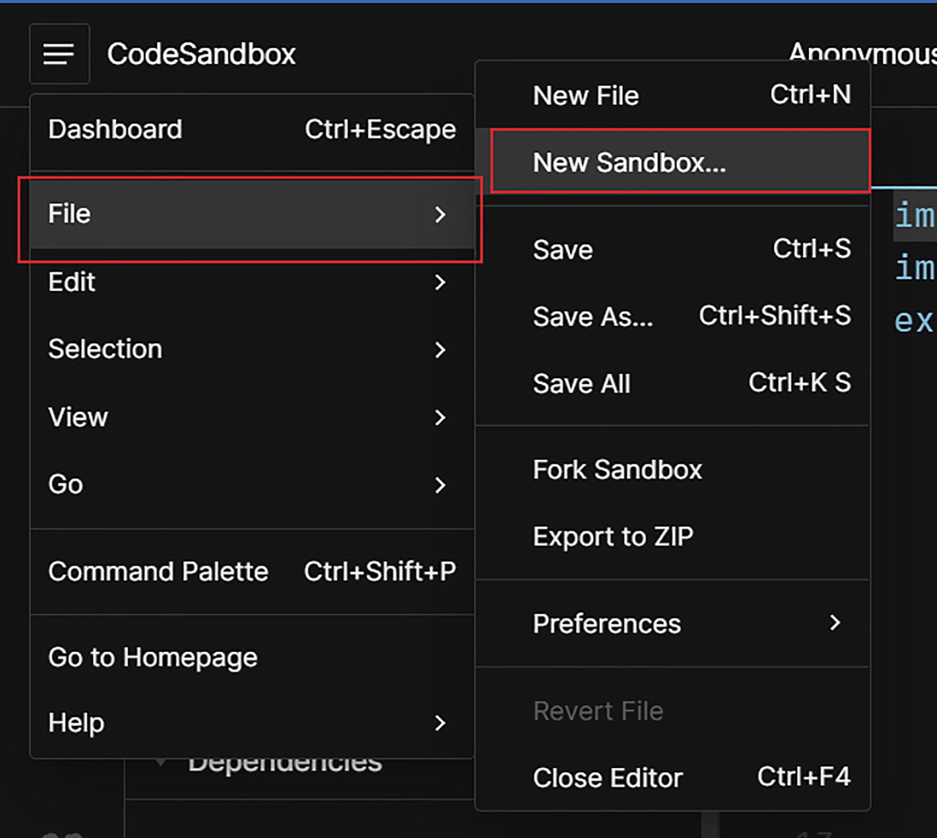This screenshot has width=937, height=838.
Task: Expand the Preferences submenu arrow
Action: pyautogui.click(x=835, y=623)
